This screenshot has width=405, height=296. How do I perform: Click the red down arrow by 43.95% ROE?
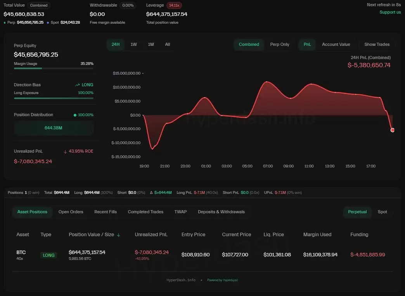point(65,151)
